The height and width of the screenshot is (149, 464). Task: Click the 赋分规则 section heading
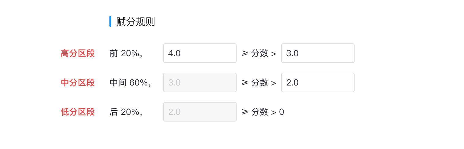coord(135,22)
